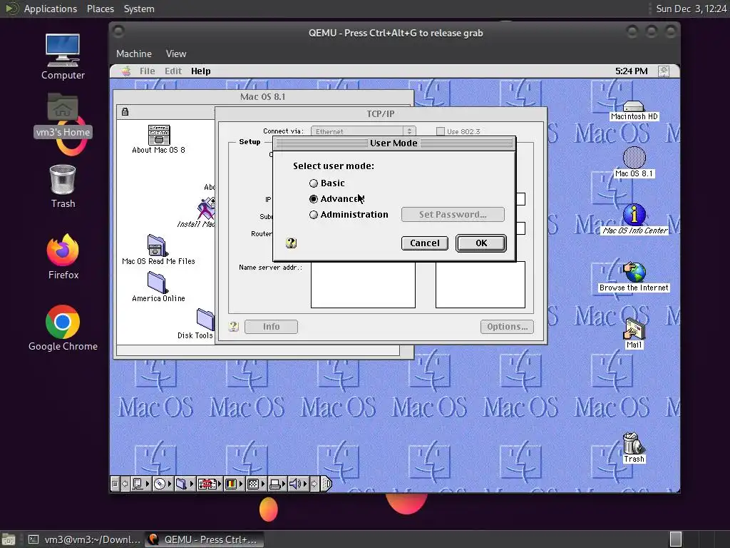
Task: Click the balloon help icon in User Mode dialog
Action: pos(291,243)
